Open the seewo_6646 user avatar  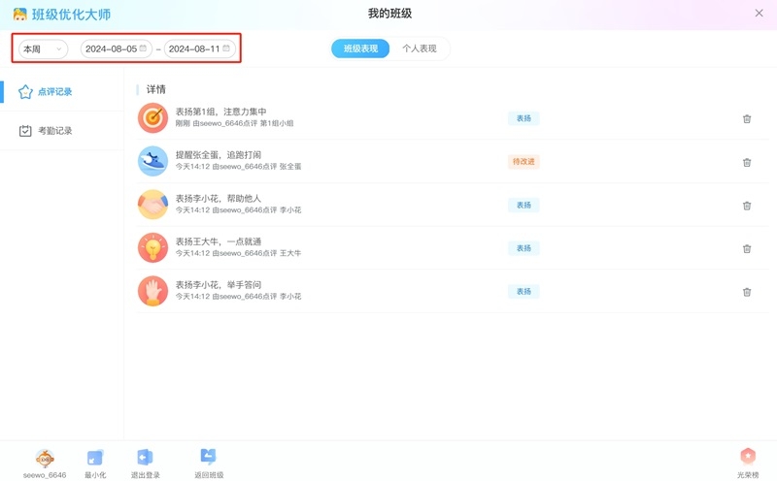45,459
